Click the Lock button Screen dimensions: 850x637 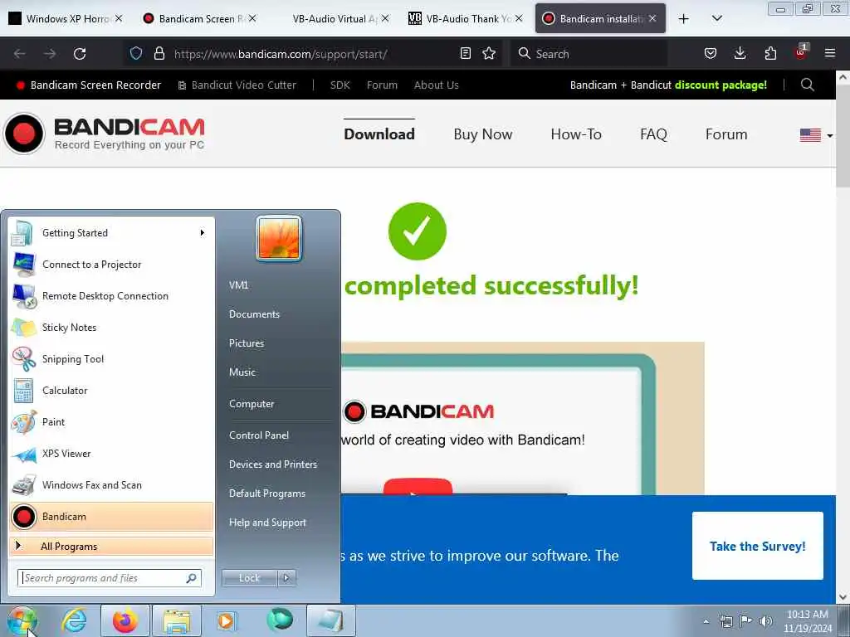[x=250, y=578]
